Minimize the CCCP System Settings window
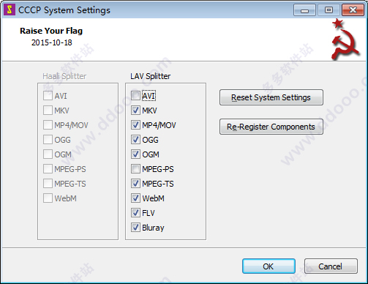Viewport: 368px width, 284px height. click(304, 10)
